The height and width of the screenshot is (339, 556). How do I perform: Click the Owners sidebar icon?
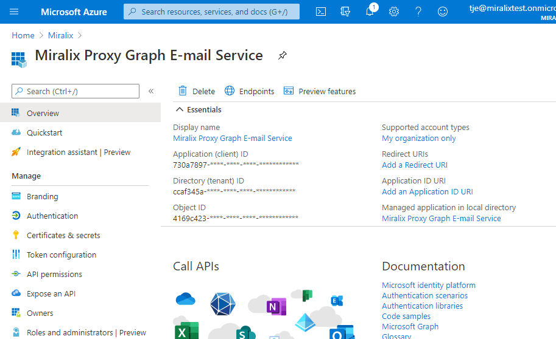16,313
